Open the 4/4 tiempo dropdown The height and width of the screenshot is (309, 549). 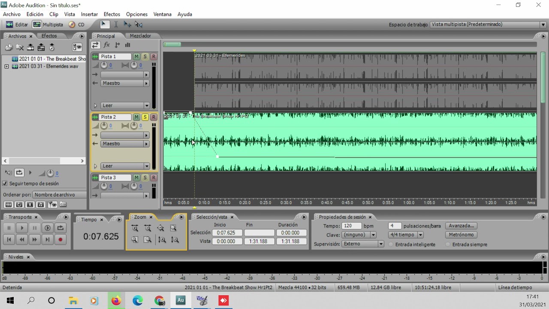(420, 235)
